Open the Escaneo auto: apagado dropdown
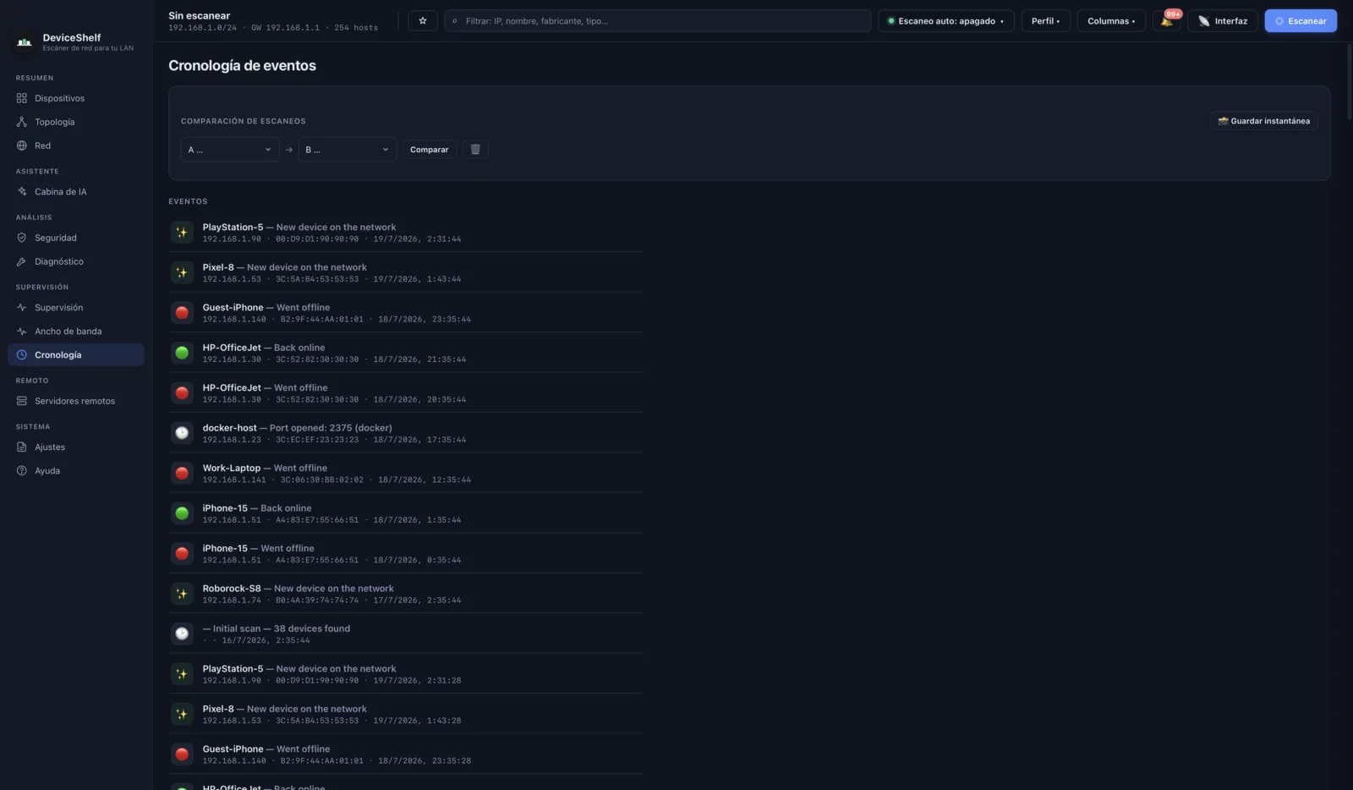Viewport: 1353px width, 790px height. (945, 21)
